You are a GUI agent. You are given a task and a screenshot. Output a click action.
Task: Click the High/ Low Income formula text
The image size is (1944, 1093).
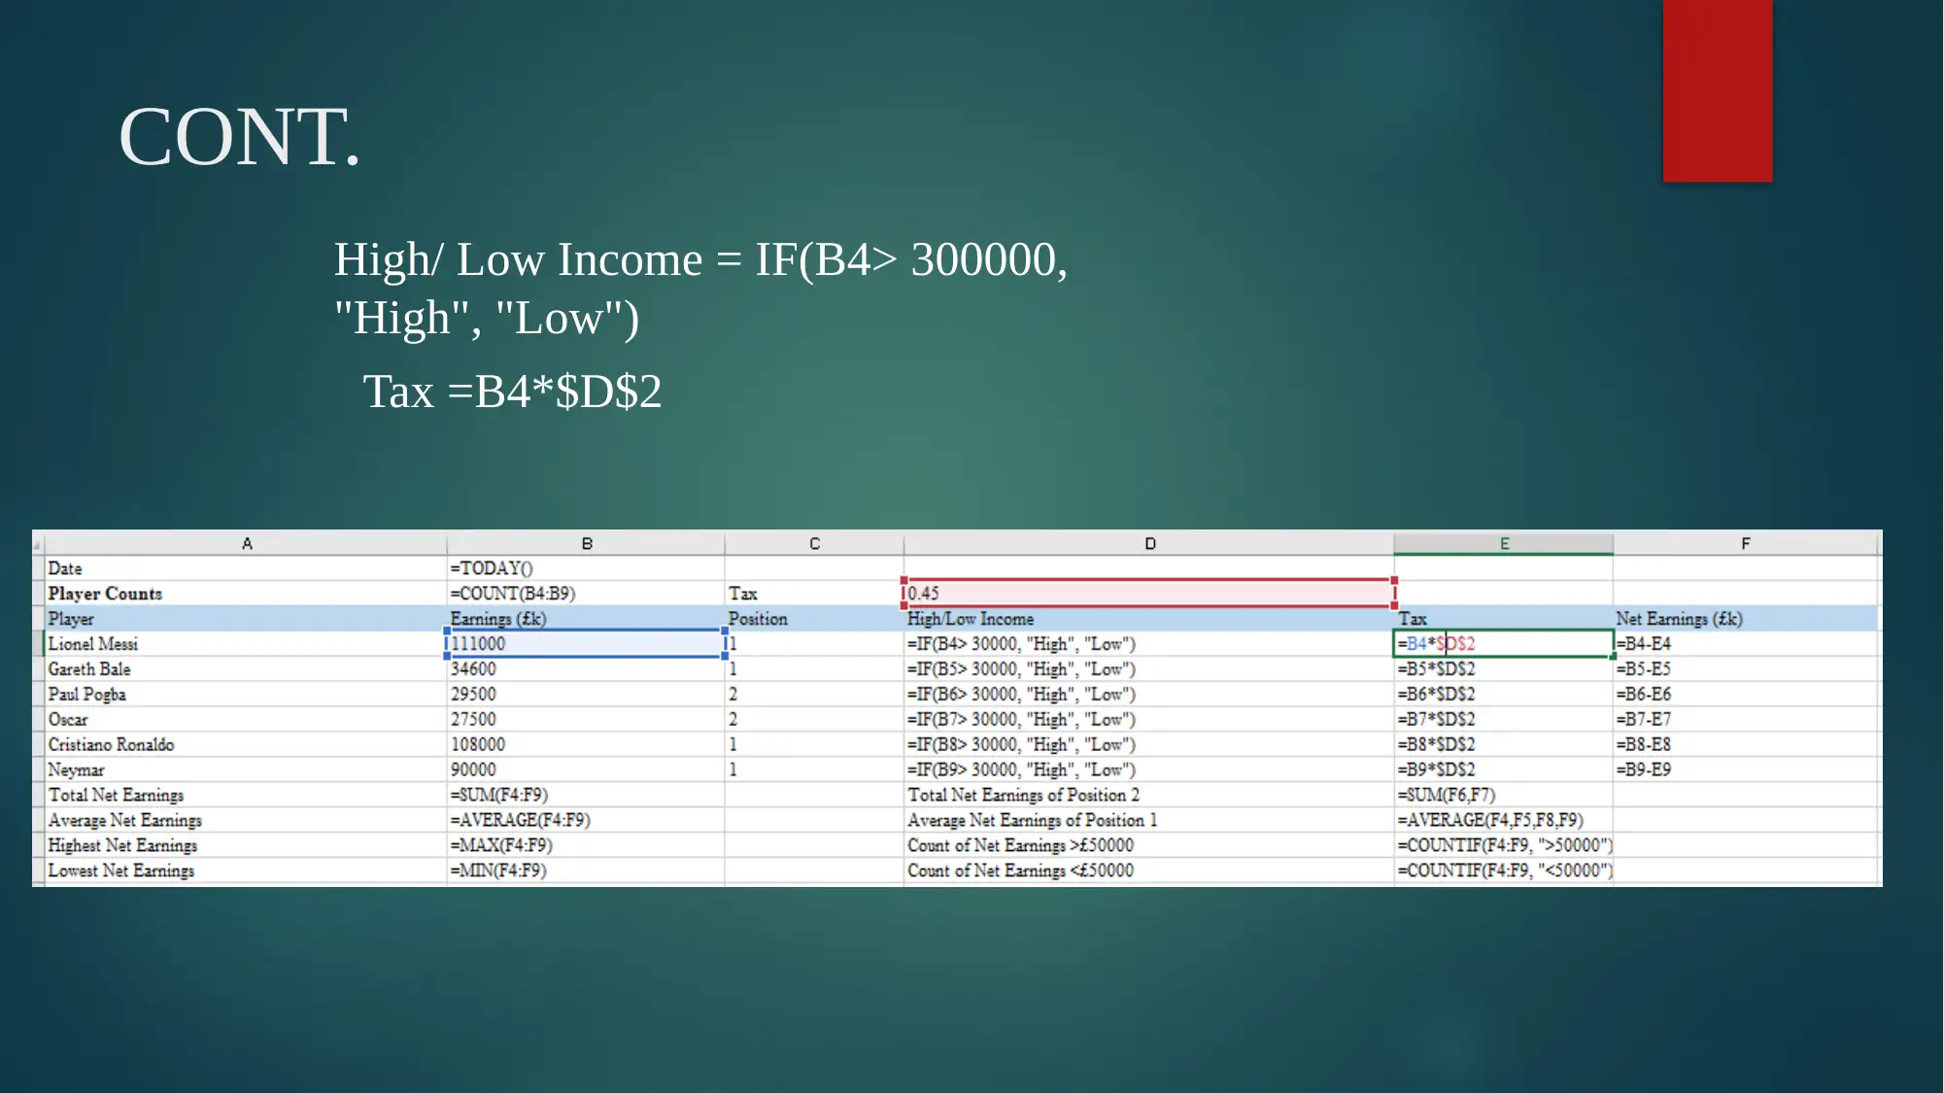[700, 289]
